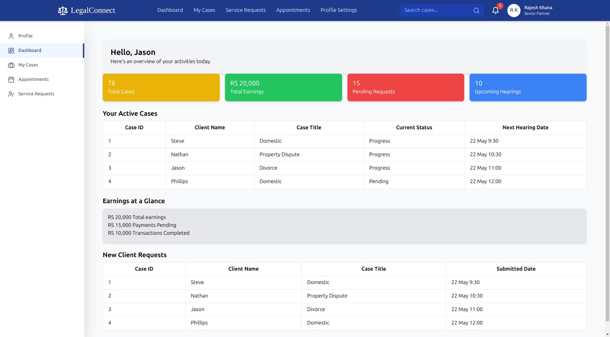Image resolution: width=610 pixels, height=337 pixels.
Task: Click Property Dispute in Active Cases table
Action: coord(279,154)
